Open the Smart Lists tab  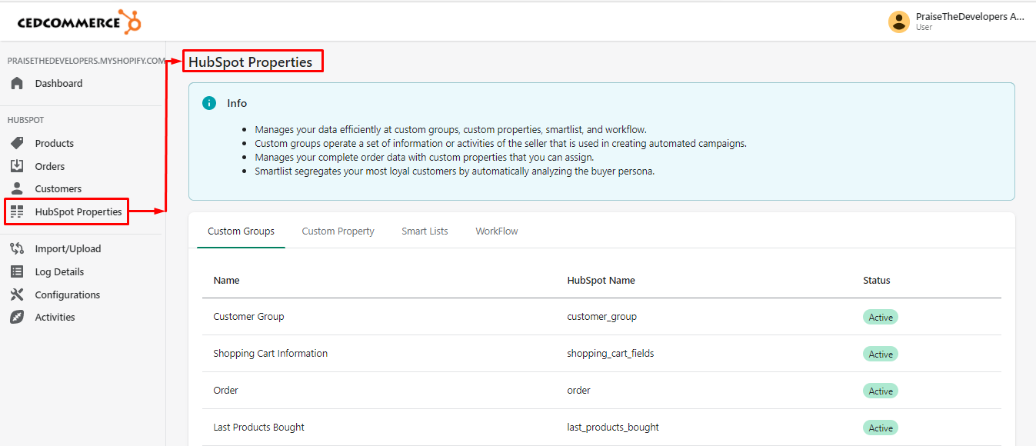(425, 231)
